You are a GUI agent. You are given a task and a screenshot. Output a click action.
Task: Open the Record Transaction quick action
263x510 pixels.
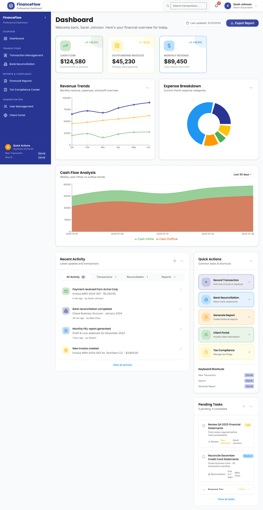tap(226, 282)
